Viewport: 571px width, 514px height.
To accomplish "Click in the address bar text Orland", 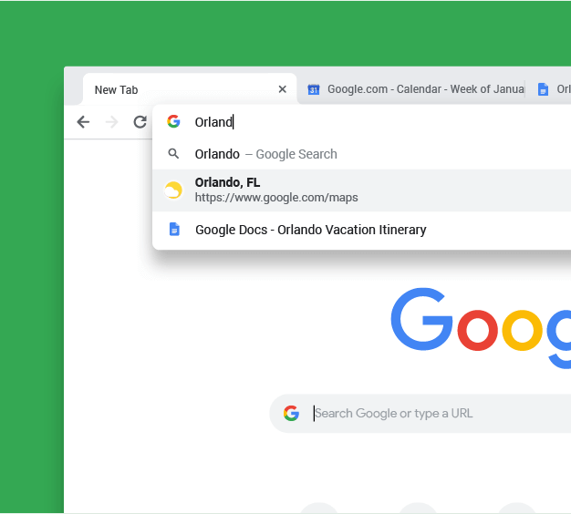I will click(213, 122).
